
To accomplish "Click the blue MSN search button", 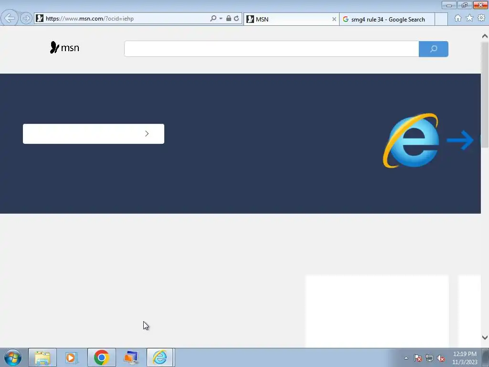I will click(434, 49).
